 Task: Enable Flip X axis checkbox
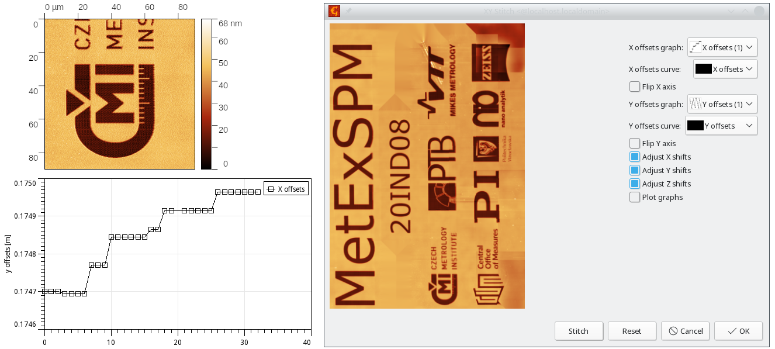point(635,87)
